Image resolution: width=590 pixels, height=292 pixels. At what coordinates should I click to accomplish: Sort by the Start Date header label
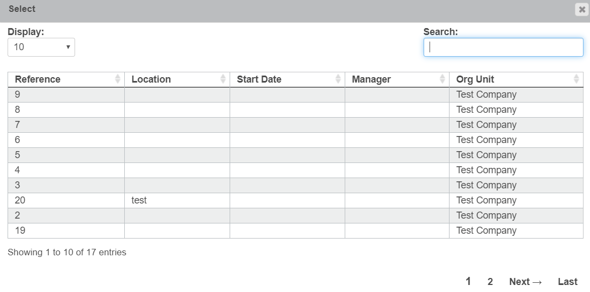(x=259, y=79)
